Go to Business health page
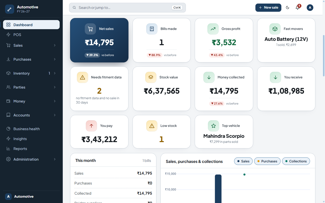Screen dimensions: 325x203 pos(31,129)
